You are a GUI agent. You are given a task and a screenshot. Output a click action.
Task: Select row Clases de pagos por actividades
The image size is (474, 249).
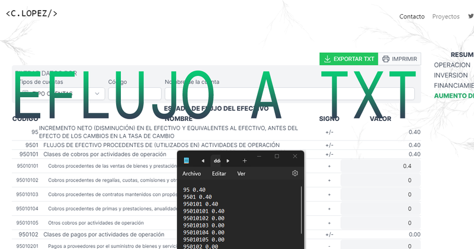tap(216, 235)
